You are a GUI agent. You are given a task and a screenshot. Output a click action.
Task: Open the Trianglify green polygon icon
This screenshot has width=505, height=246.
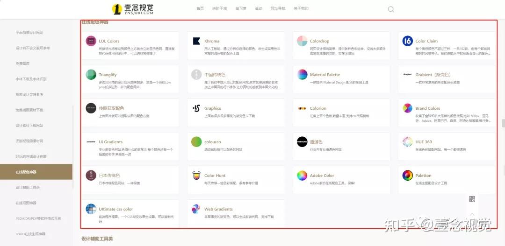pos(91,75)
